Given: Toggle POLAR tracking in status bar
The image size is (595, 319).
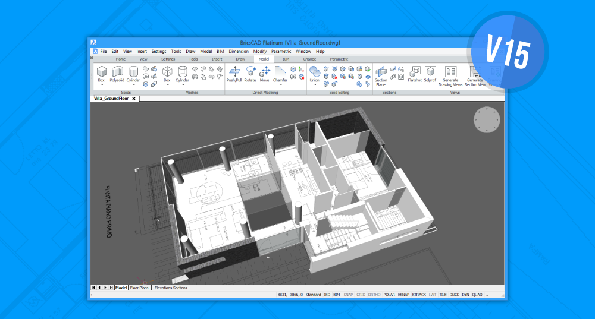Looking at the screenshot, I should [389, 295].
